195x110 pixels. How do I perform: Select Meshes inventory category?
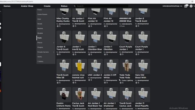[40, 28]
